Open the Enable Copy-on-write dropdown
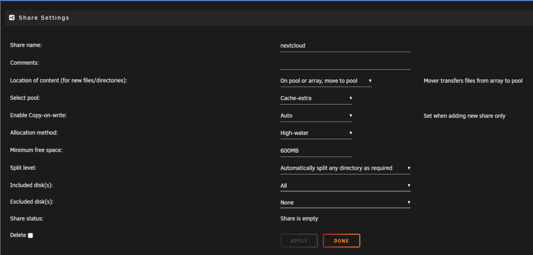This screenshot has height=255, width=533. pyautogui.click(x=316, y=116)
